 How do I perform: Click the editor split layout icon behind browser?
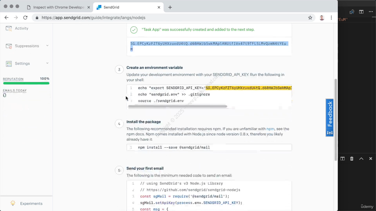click(361, 12)
